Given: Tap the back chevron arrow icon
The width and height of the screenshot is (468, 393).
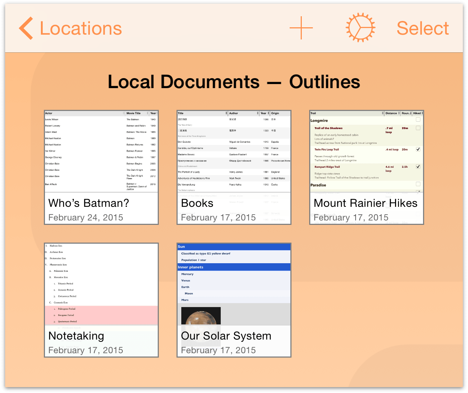Looking at the screenshot, I should [x=26, y=28].
